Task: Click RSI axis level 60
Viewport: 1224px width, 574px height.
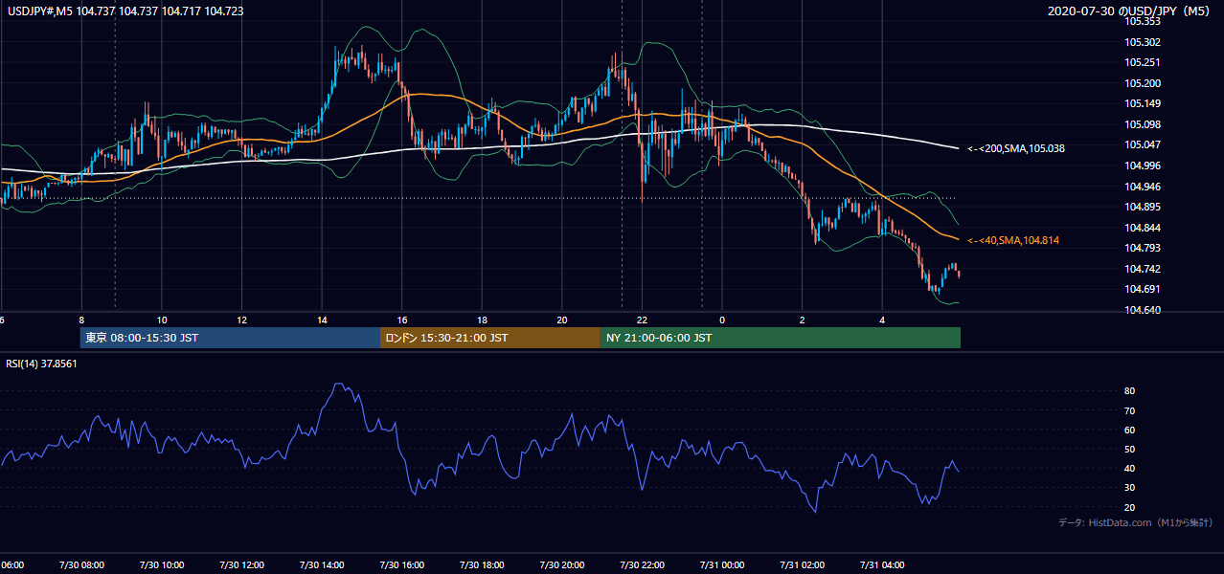Action: (x=1129, y=430)
